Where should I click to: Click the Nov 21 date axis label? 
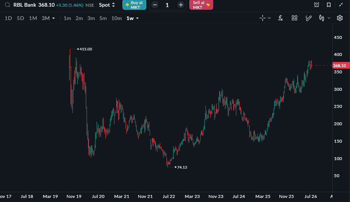tap(145, 196)
